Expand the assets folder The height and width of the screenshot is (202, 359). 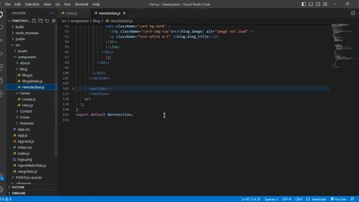click(22, 51)
